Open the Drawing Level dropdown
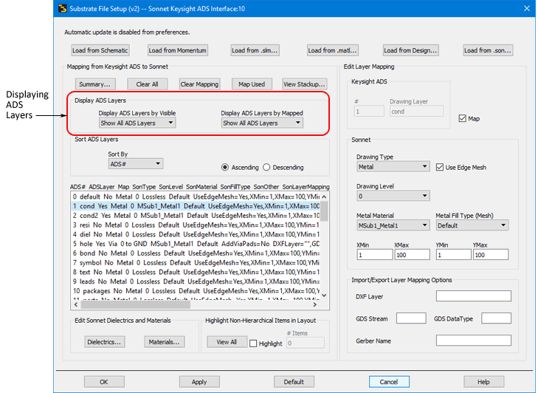Screen dimensions: 538x393 (x=393, y=196)
